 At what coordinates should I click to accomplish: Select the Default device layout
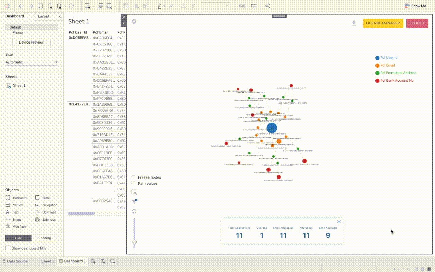coord(32,27)
